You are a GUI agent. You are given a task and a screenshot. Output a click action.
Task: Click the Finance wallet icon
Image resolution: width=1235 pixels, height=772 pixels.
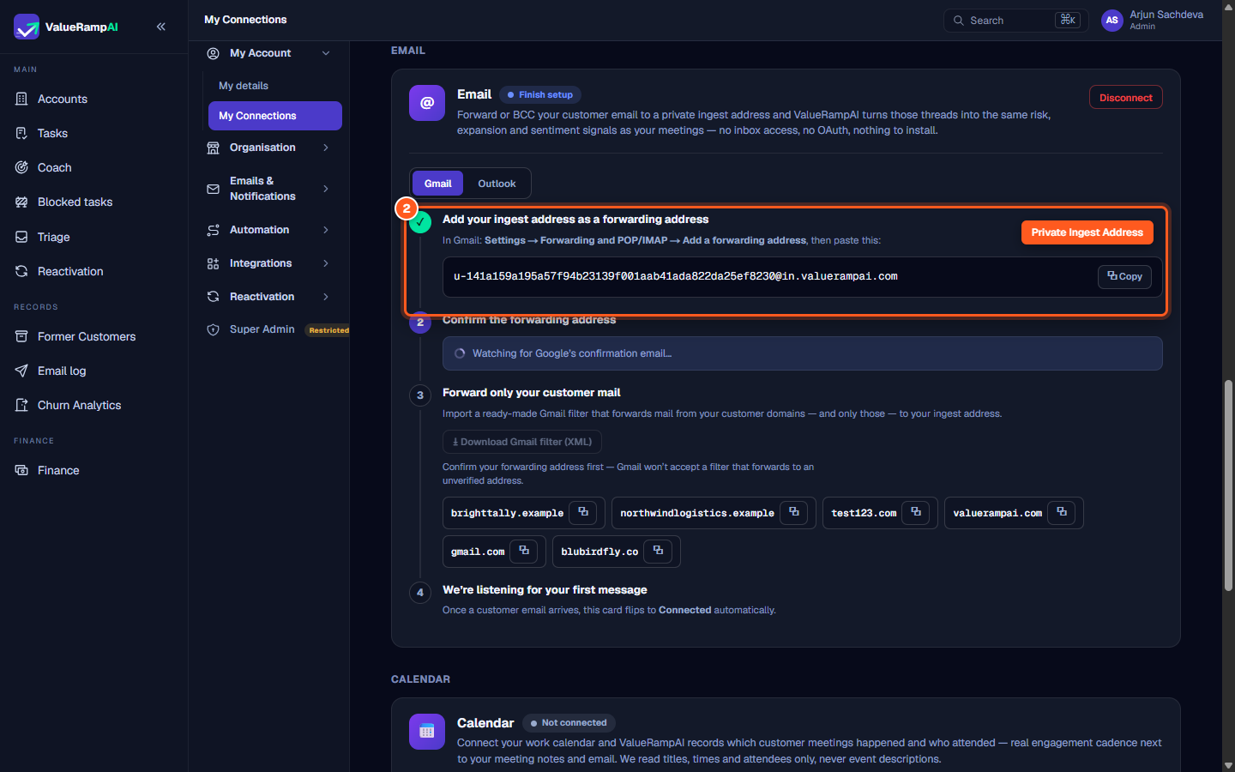21,470
